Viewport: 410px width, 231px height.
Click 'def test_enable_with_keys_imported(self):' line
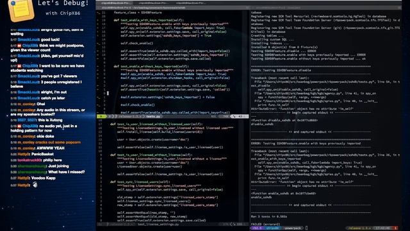pyautogui.click(x=149, y=20)
